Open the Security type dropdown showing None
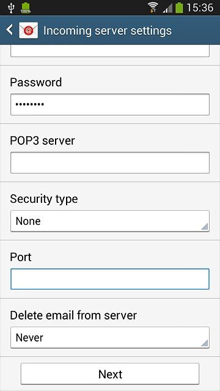 click(110, 221)
